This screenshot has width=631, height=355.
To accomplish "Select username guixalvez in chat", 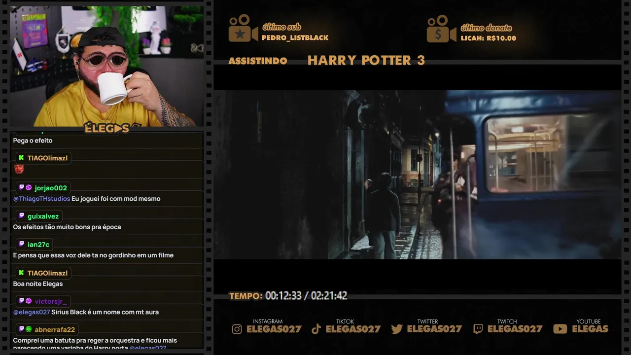I will coord(43,216).
